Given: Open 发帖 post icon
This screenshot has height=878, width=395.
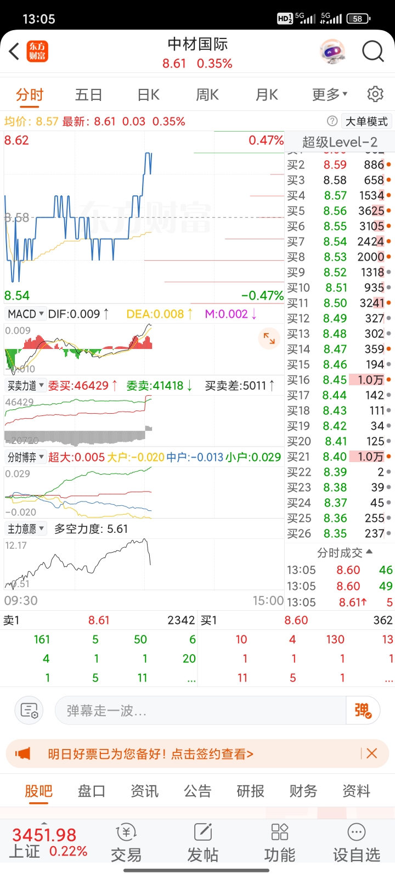Looking at the screenshot, I should click(203, 843).
